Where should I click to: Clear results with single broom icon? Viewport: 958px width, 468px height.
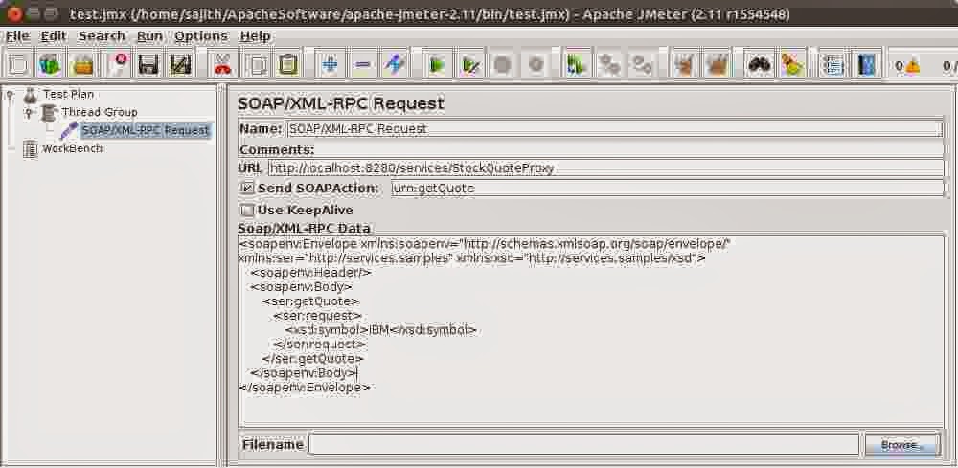685,63
